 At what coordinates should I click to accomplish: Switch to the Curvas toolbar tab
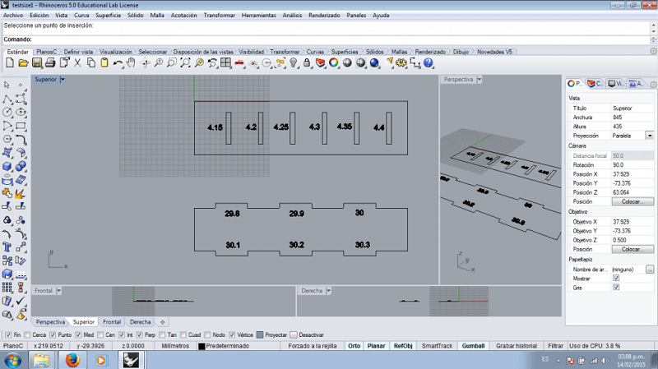315,52
